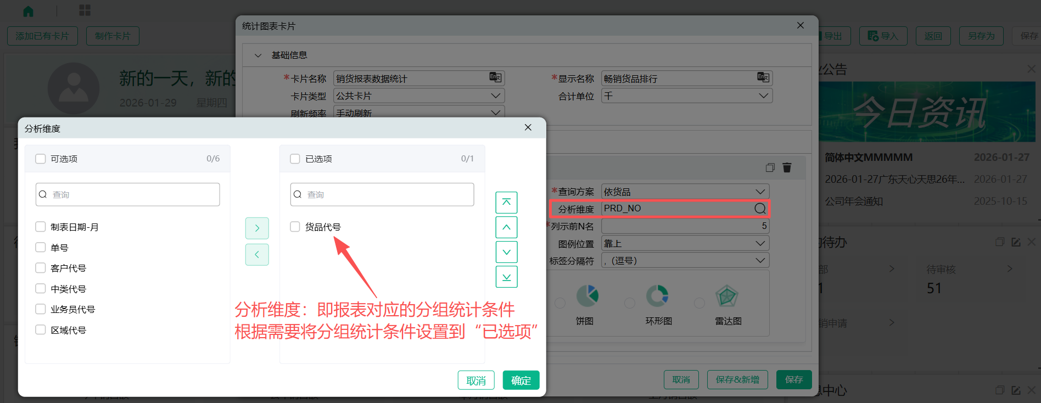Move items back with left arrow button
Viewport: 1041px width, 403px height.
(257, 255)
